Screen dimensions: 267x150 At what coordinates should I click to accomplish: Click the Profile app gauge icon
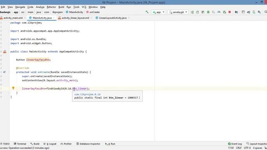(219, 12)
